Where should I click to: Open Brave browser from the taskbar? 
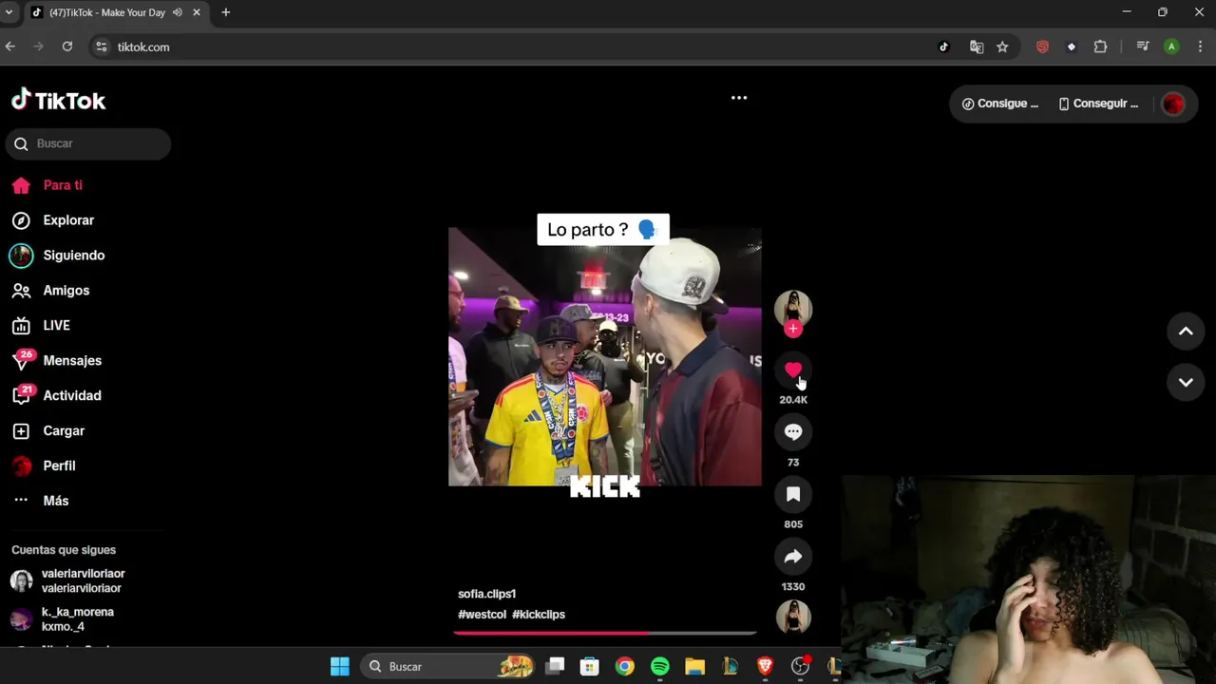coord(765,666)
